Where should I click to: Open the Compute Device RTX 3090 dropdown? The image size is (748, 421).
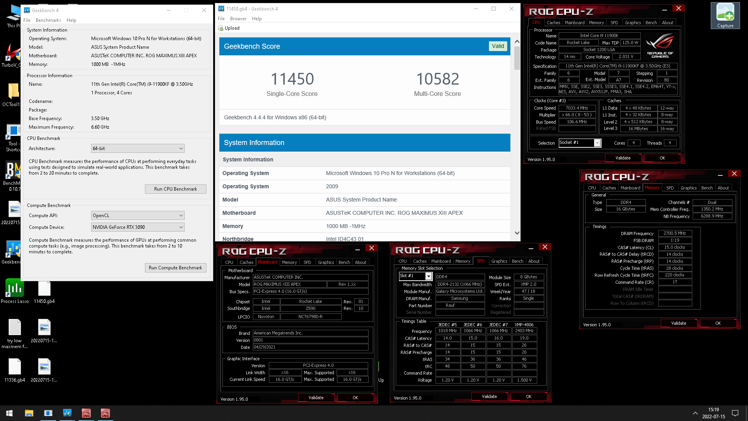click(x=138, y=227)
